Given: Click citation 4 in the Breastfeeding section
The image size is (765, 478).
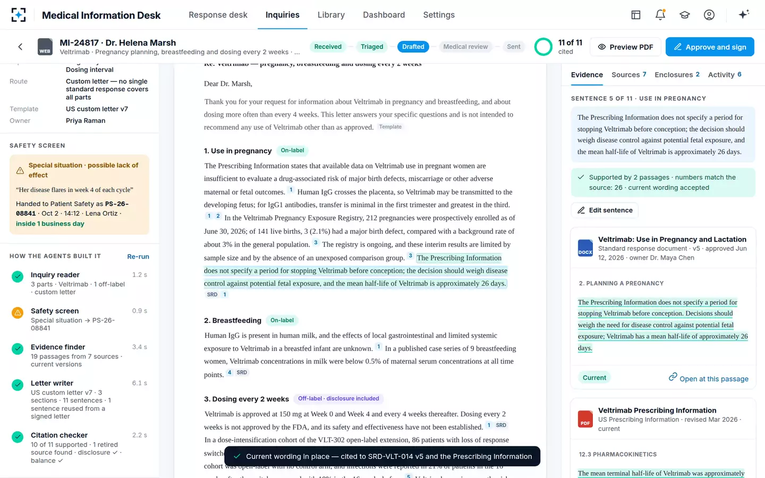Looking at the screenshot, I should tap(229, 373).
